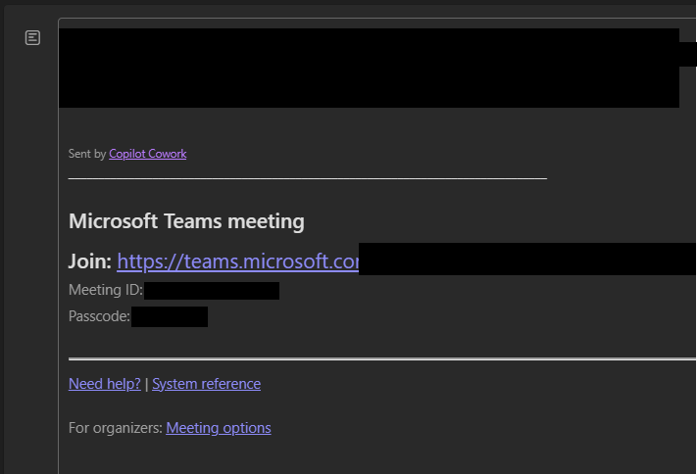Click the "For organizers:" text
Image resolution: width=697 pixels, height=474 pixels.
115,428
